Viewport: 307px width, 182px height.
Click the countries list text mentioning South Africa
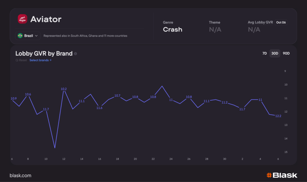coord(85,36)
